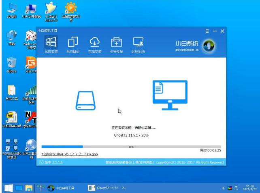Open File Explorer from the taskbar

29,188
